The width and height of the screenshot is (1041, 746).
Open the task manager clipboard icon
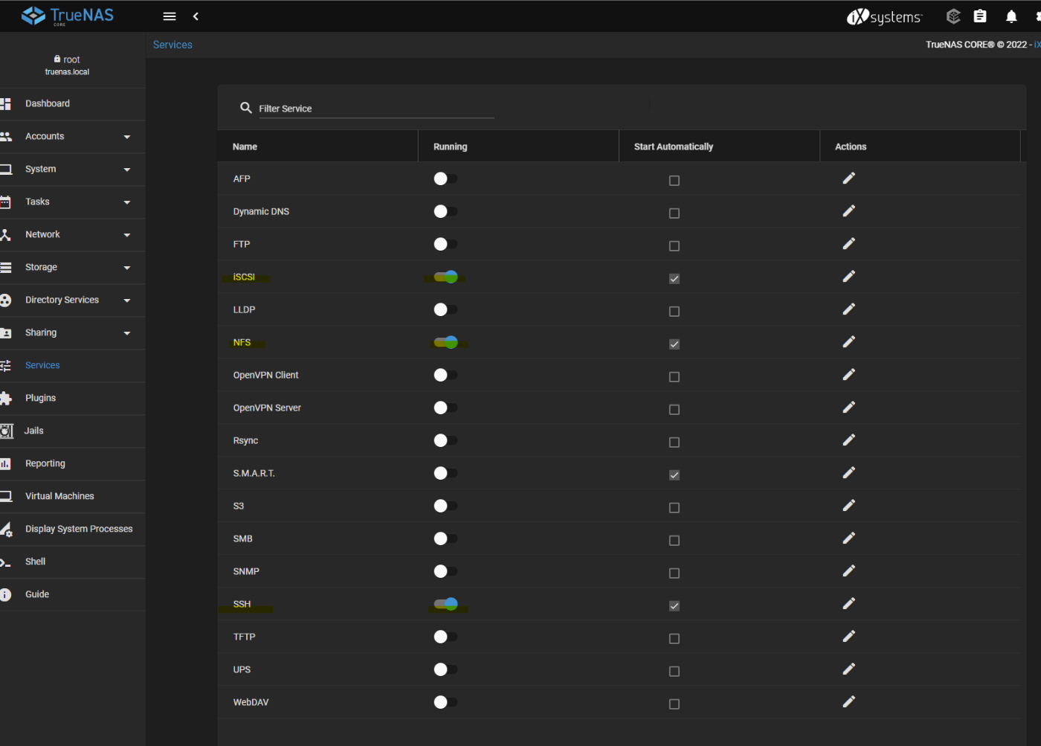(x=980, y=16)
